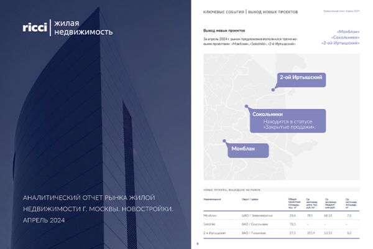Click the Монблан map pin dot

[224, 141]
